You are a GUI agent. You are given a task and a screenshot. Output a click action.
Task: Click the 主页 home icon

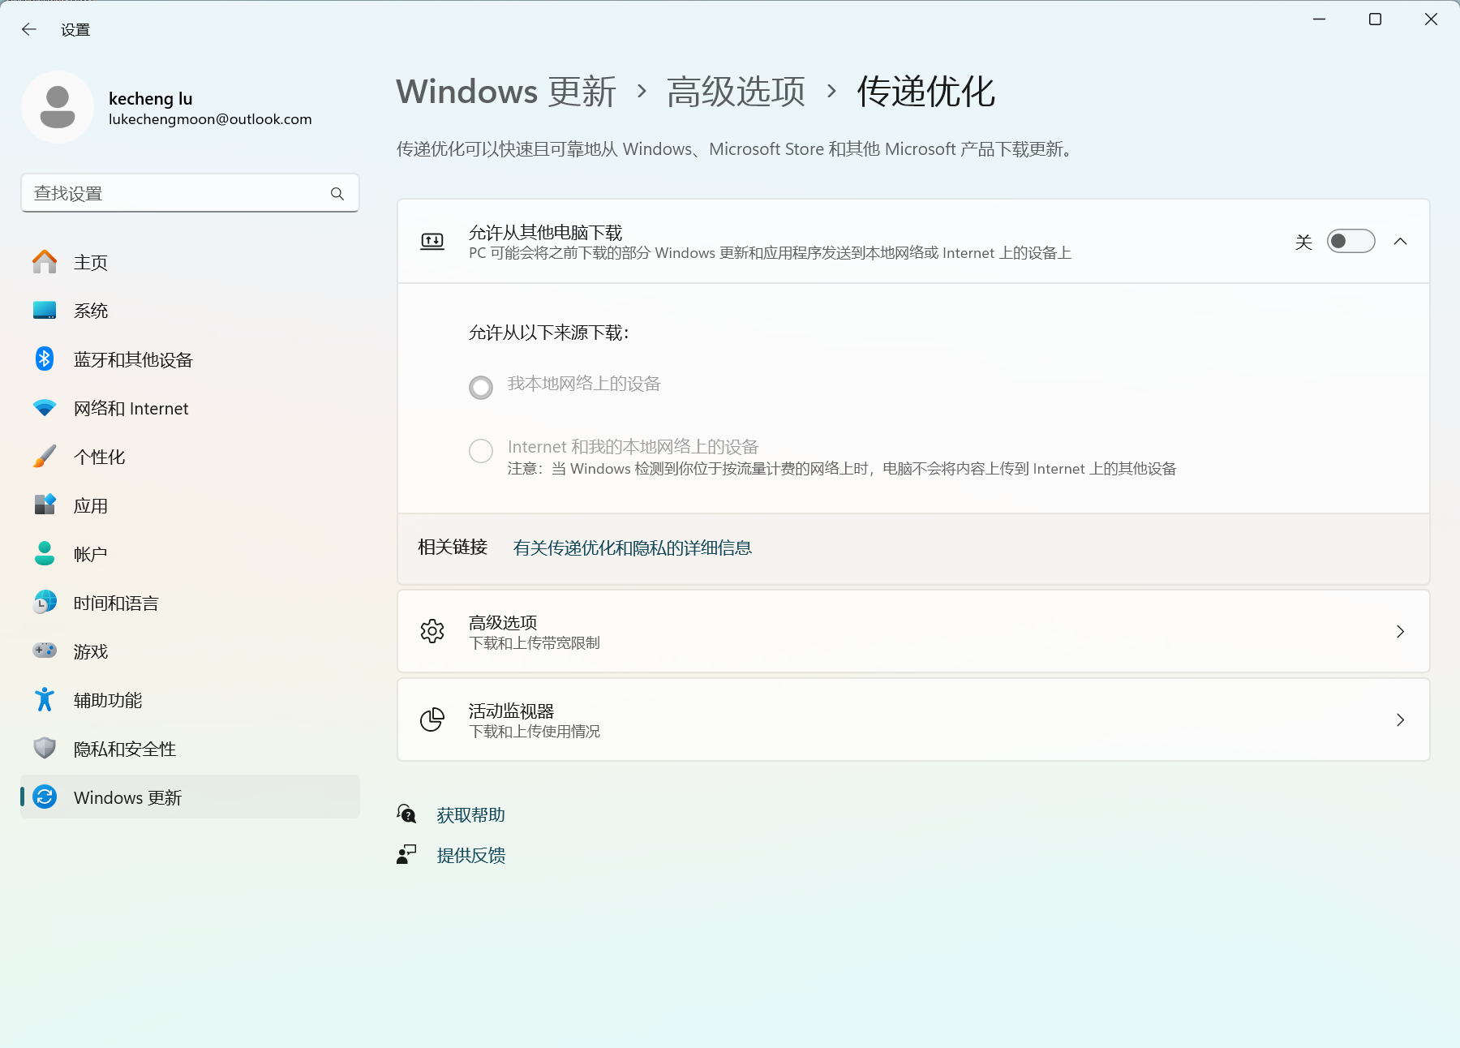point(45,262)
